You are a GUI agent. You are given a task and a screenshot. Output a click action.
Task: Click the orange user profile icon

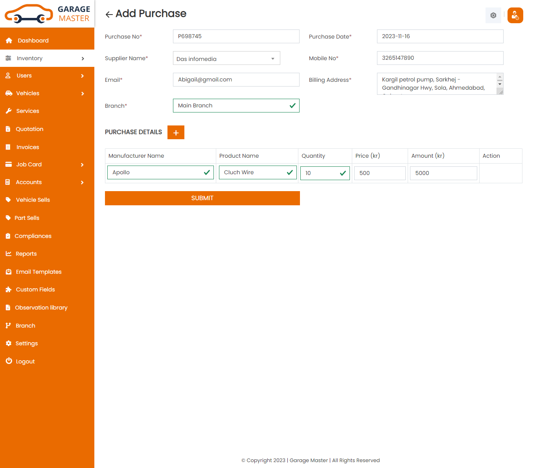515,15
